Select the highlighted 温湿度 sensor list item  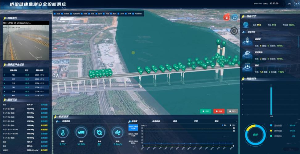pyautogui.click(x=133, y=127)
